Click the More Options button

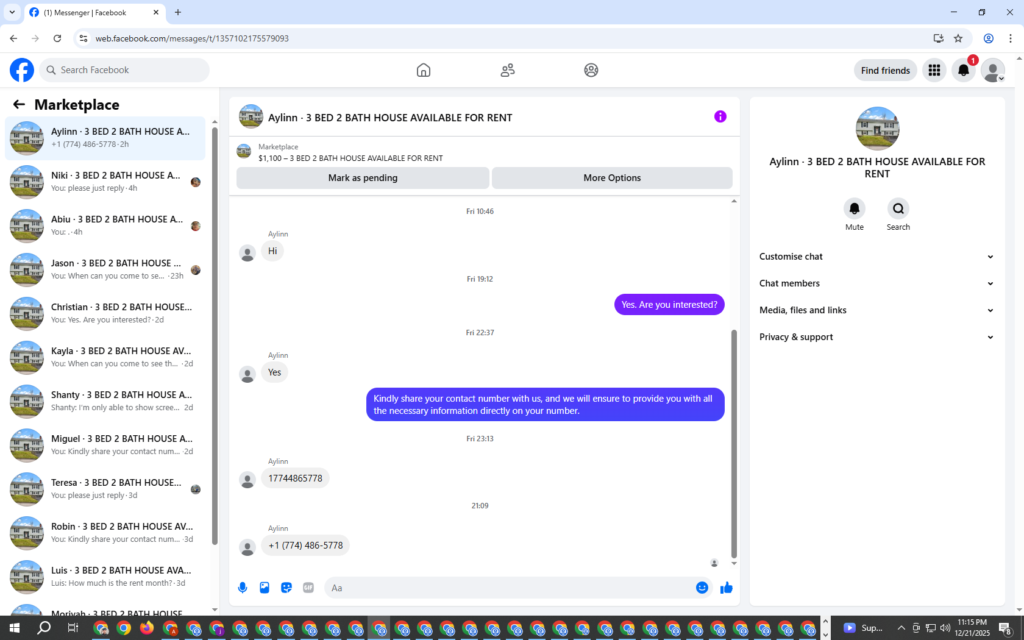point(612,178)
